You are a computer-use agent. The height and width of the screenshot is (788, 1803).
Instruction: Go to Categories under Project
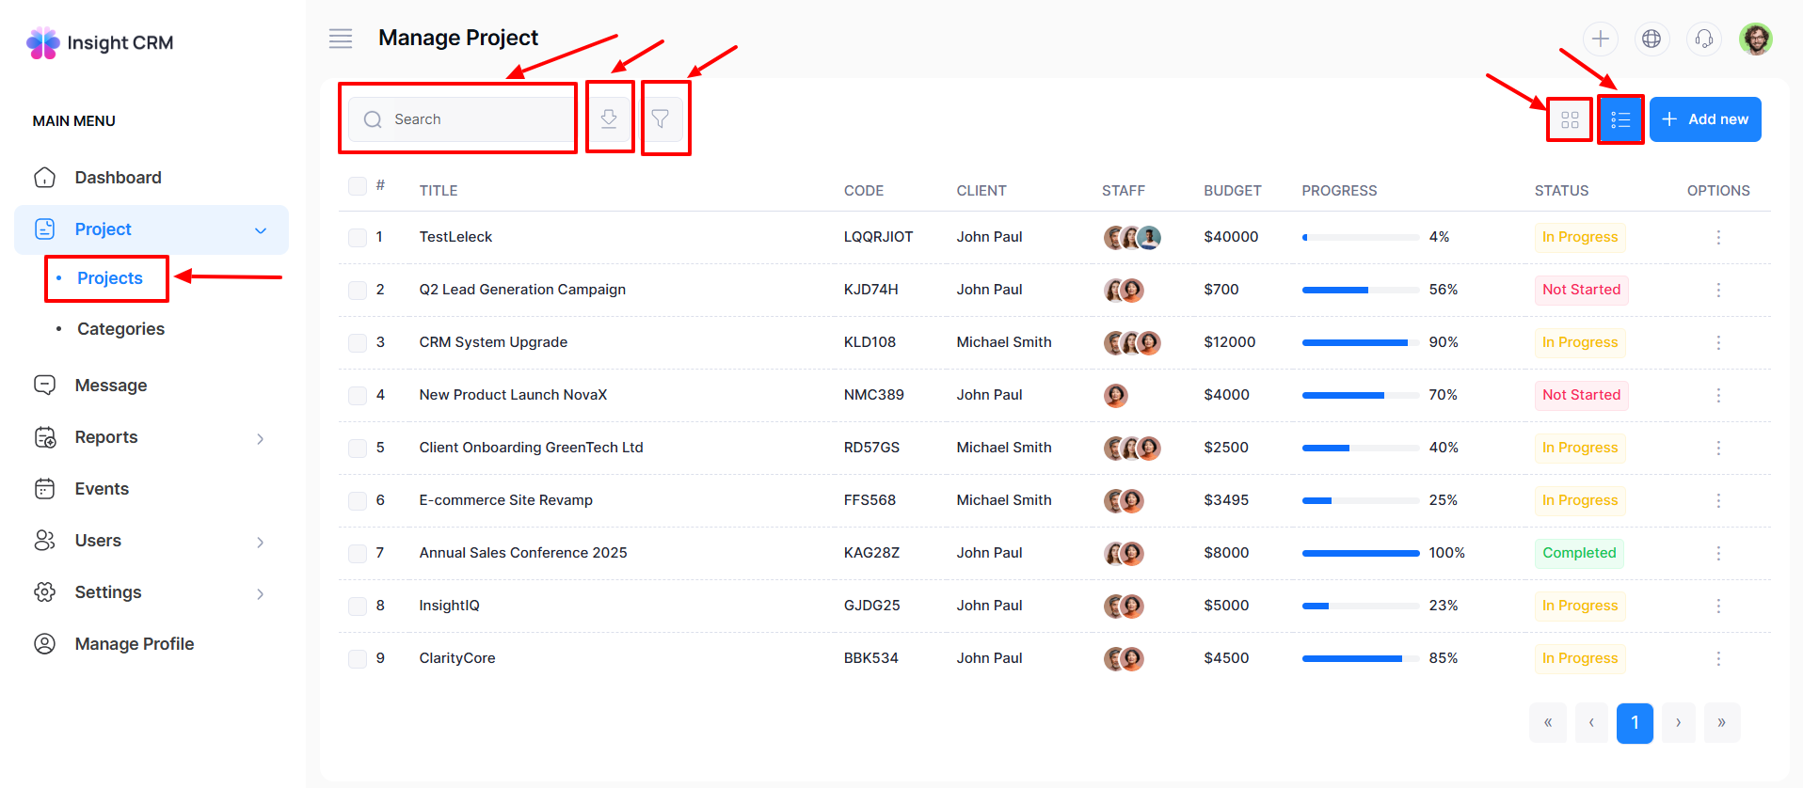[x=120, y=329]
